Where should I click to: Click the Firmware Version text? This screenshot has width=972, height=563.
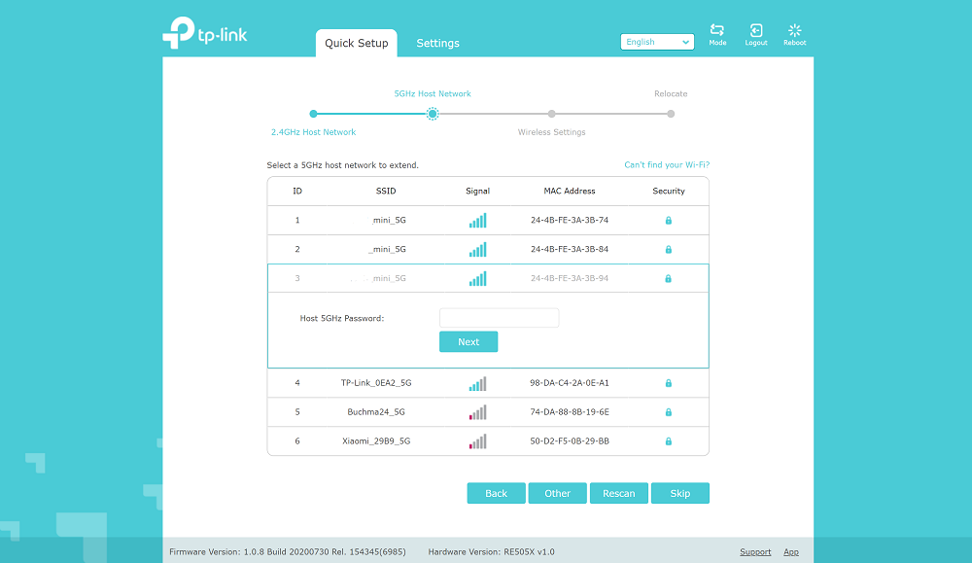point(288,552)
